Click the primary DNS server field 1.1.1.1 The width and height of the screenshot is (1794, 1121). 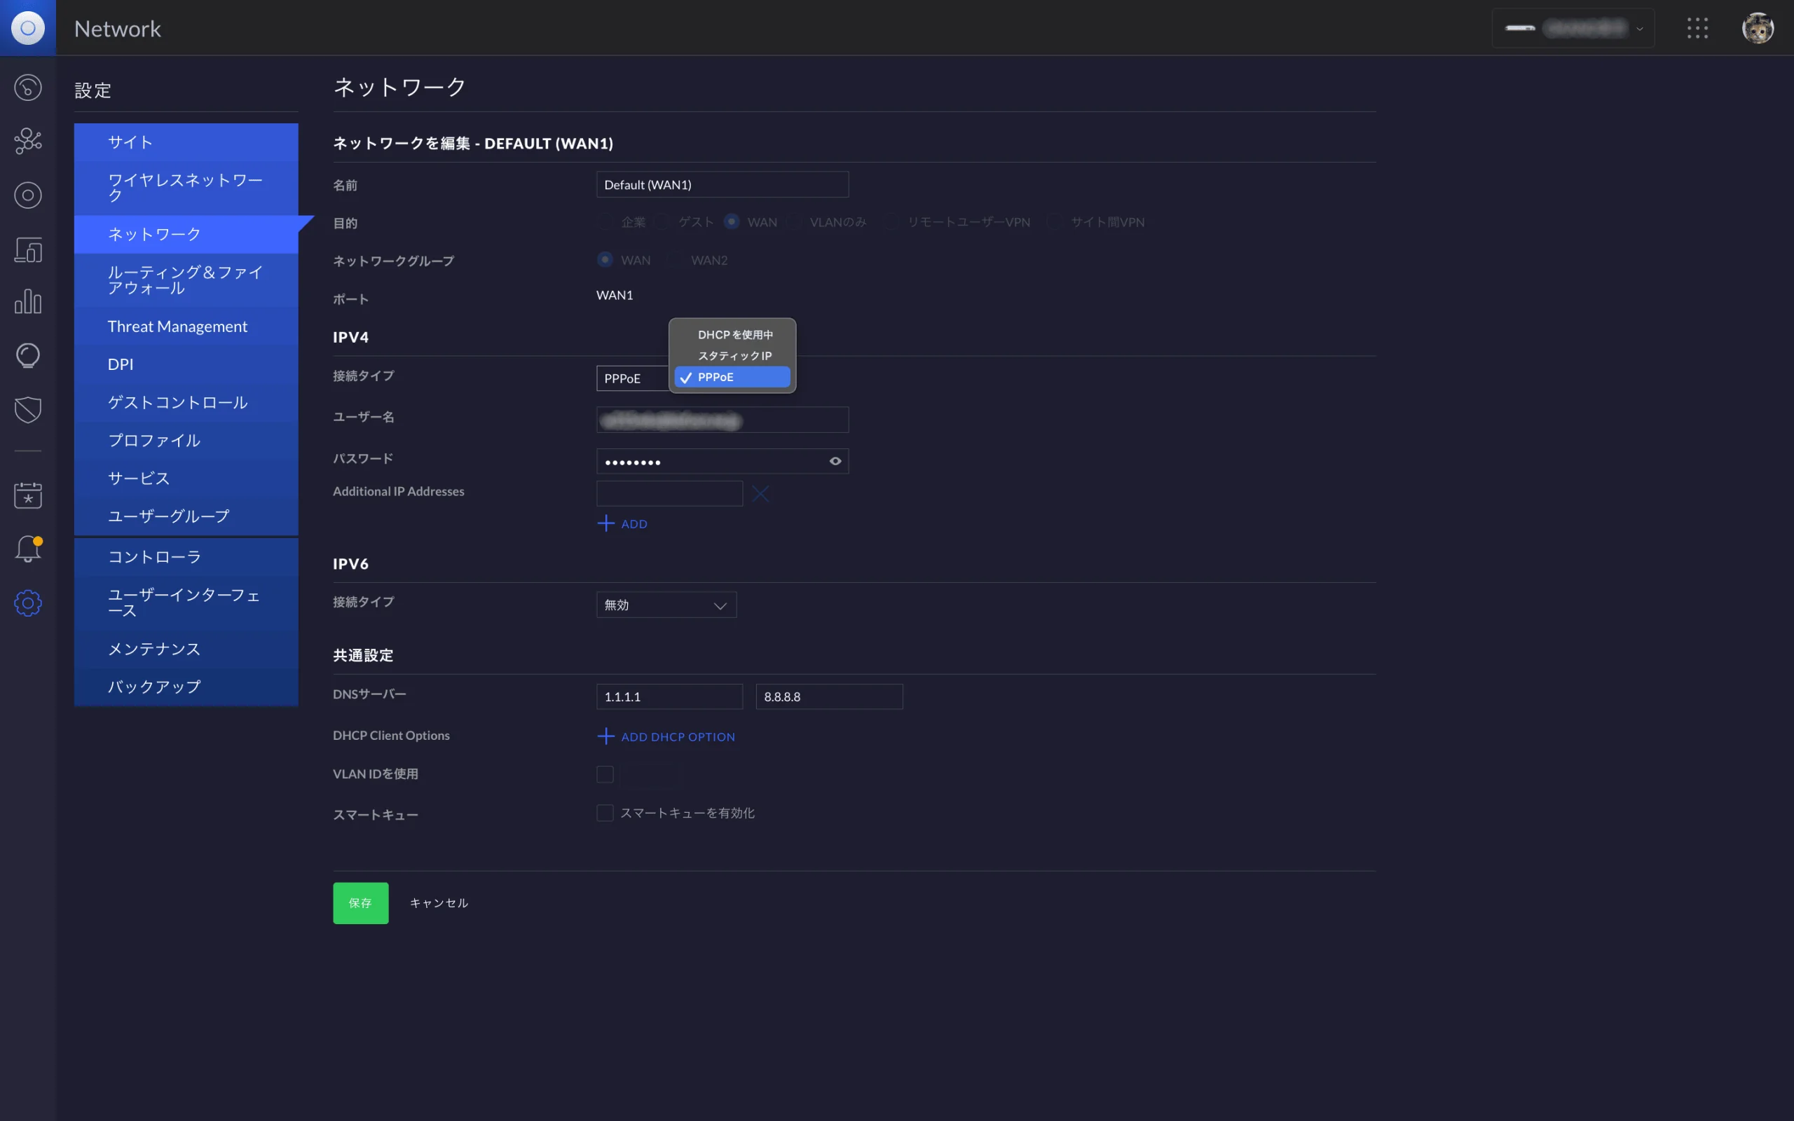[669, 697]
